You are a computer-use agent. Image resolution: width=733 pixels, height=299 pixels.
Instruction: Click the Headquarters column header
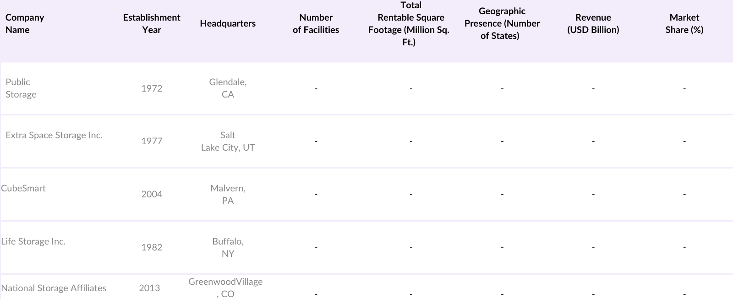(x=228, y=24)
